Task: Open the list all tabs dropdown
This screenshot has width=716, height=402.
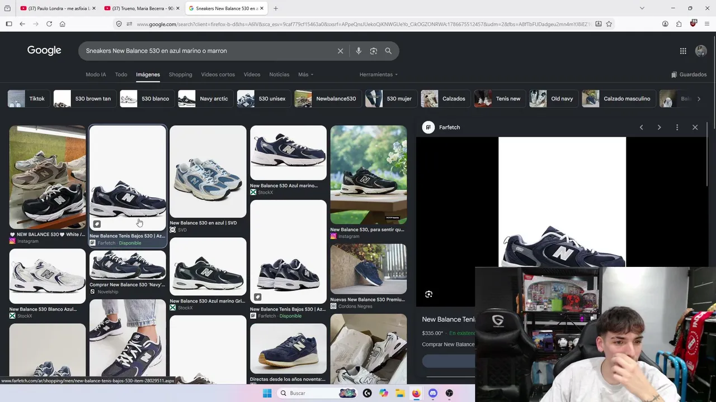Action: [x=642, y=8]
